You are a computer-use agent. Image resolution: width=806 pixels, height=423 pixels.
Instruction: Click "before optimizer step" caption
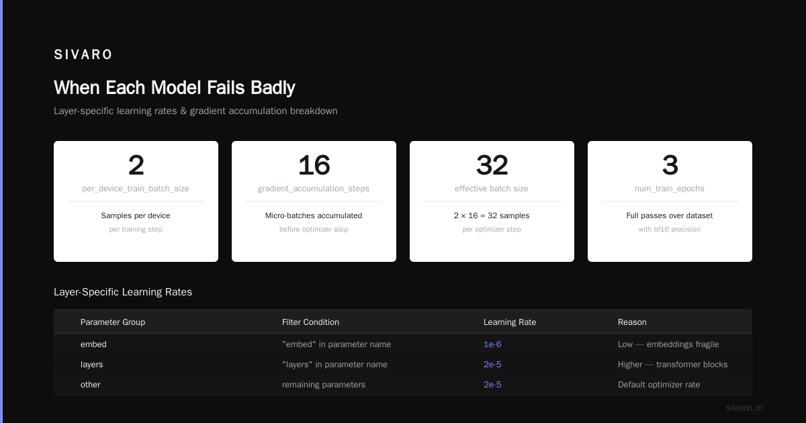[314, 229]
